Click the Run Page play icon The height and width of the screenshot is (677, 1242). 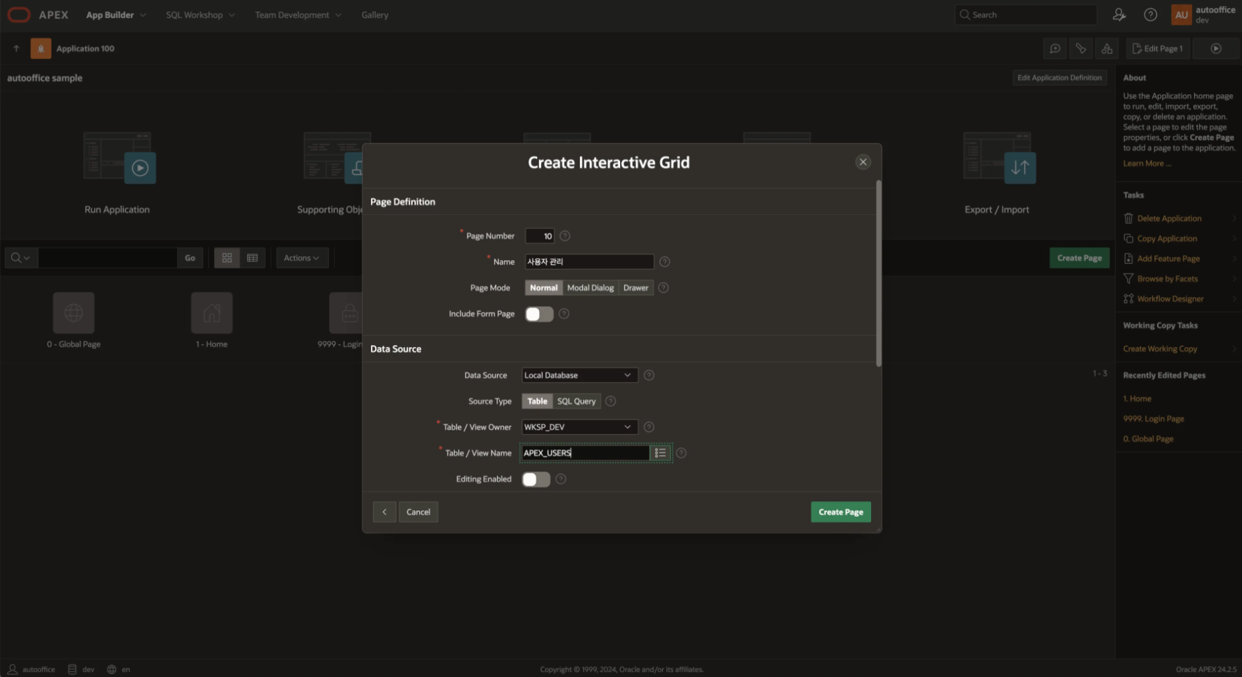(1216, 49)
